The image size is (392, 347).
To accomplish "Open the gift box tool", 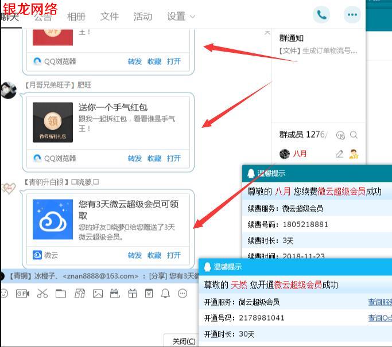I will [132, 294].
